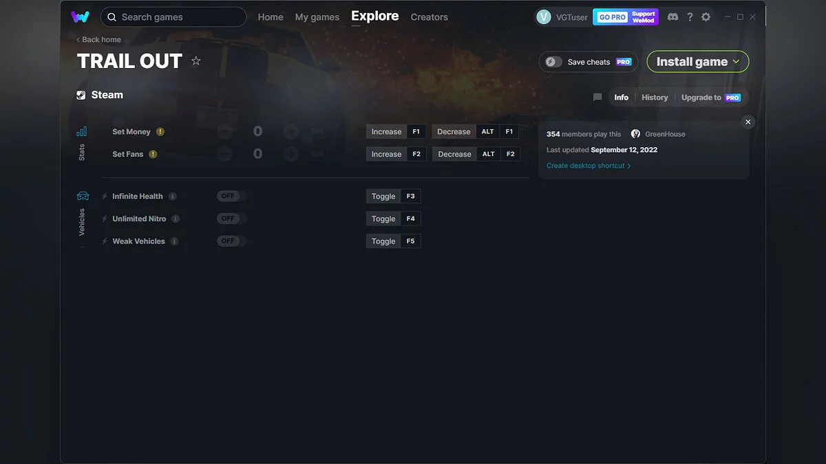Open the help question mark icon
826x464 pixels.
[690, 17]
